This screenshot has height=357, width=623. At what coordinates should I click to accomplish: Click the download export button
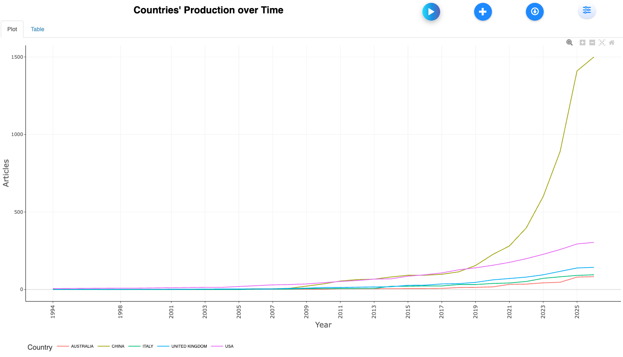tap(534, 12)
